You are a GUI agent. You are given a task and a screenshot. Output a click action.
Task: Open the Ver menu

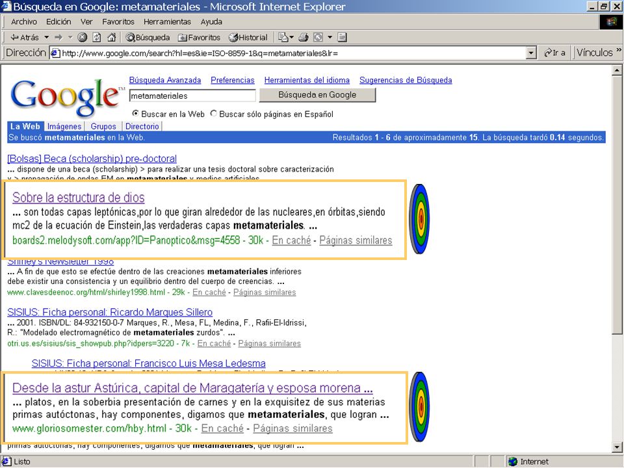point(86,22)
